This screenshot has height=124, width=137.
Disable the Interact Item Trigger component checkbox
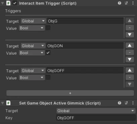point(15,3)
